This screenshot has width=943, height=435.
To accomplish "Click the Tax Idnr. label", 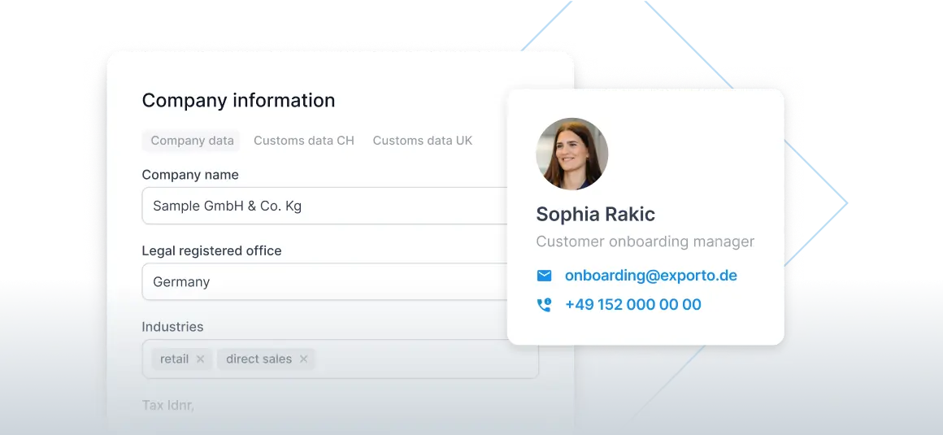I will coord(167,405).
